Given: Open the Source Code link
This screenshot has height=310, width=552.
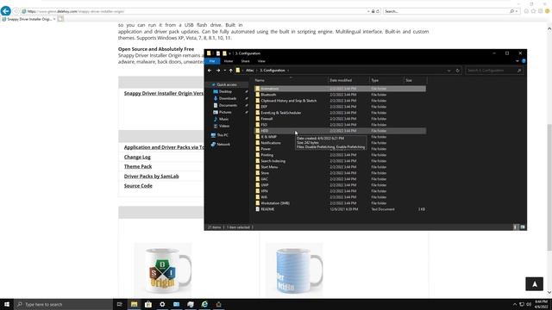Looking at the screenshot, I should point(138,186).
